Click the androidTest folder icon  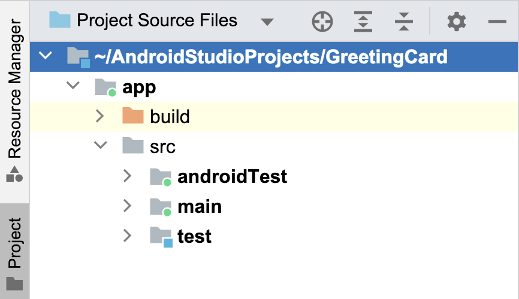(x=161, y=176)
